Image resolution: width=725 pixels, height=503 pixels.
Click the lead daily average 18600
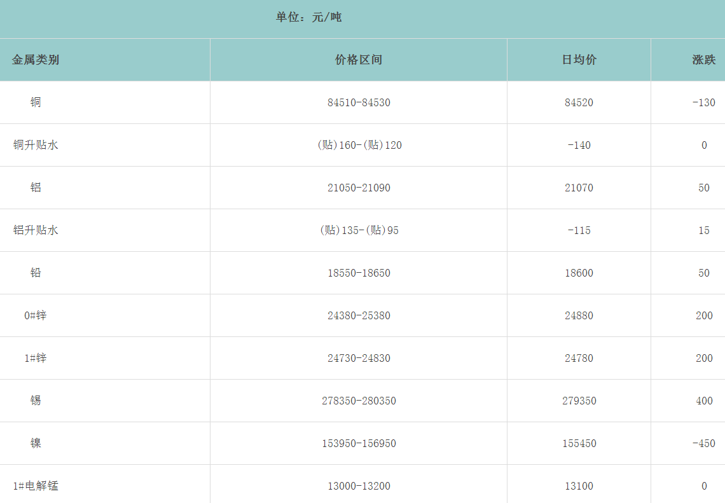click(x=579, y=273)
